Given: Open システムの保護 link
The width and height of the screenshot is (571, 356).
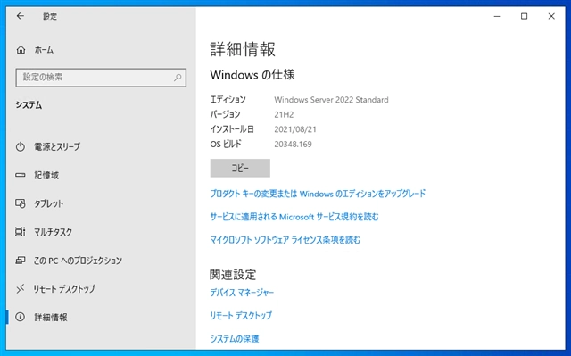Looking at the screenshot, I should (x=235, y=338).
